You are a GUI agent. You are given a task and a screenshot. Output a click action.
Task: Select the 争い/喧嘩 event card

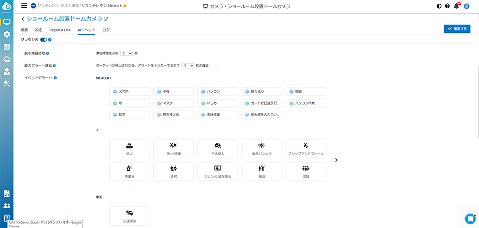pyautogui.click(x=173, y=149)
